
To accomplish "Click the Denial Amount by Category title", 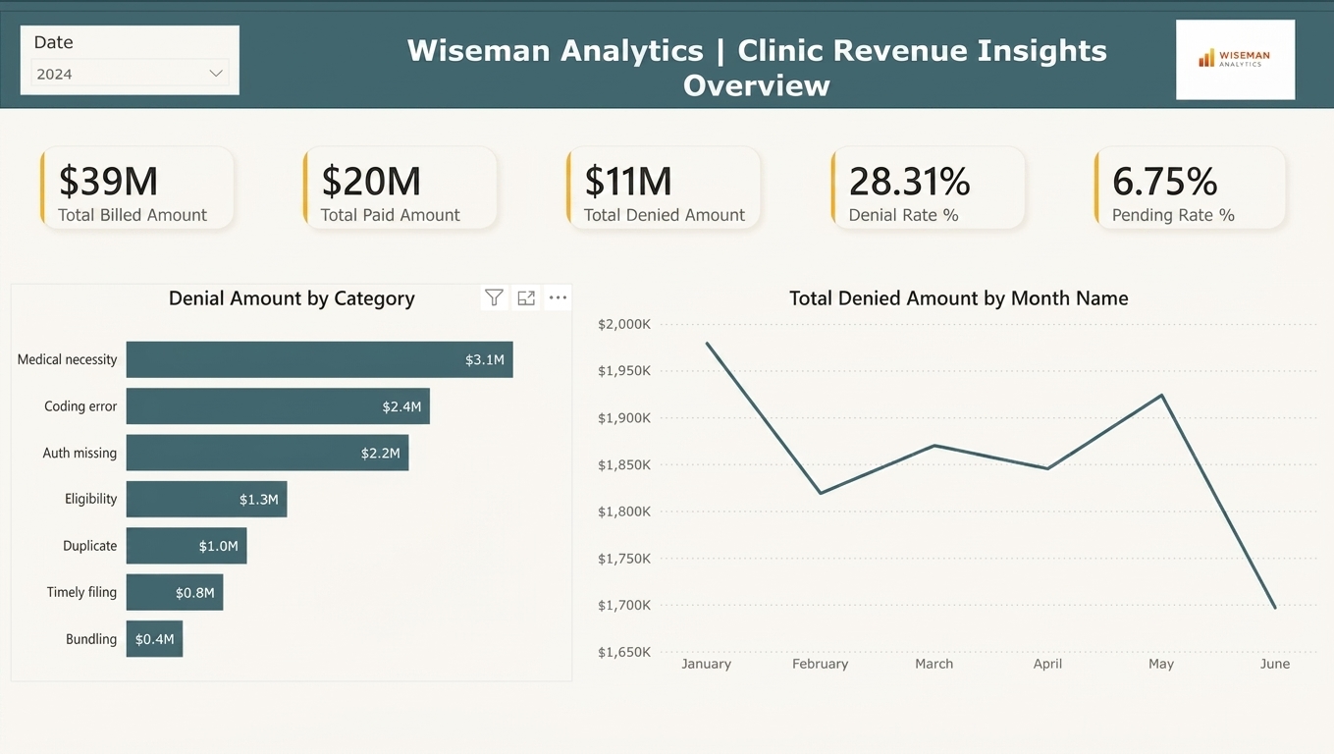I will tap(292, 298).
